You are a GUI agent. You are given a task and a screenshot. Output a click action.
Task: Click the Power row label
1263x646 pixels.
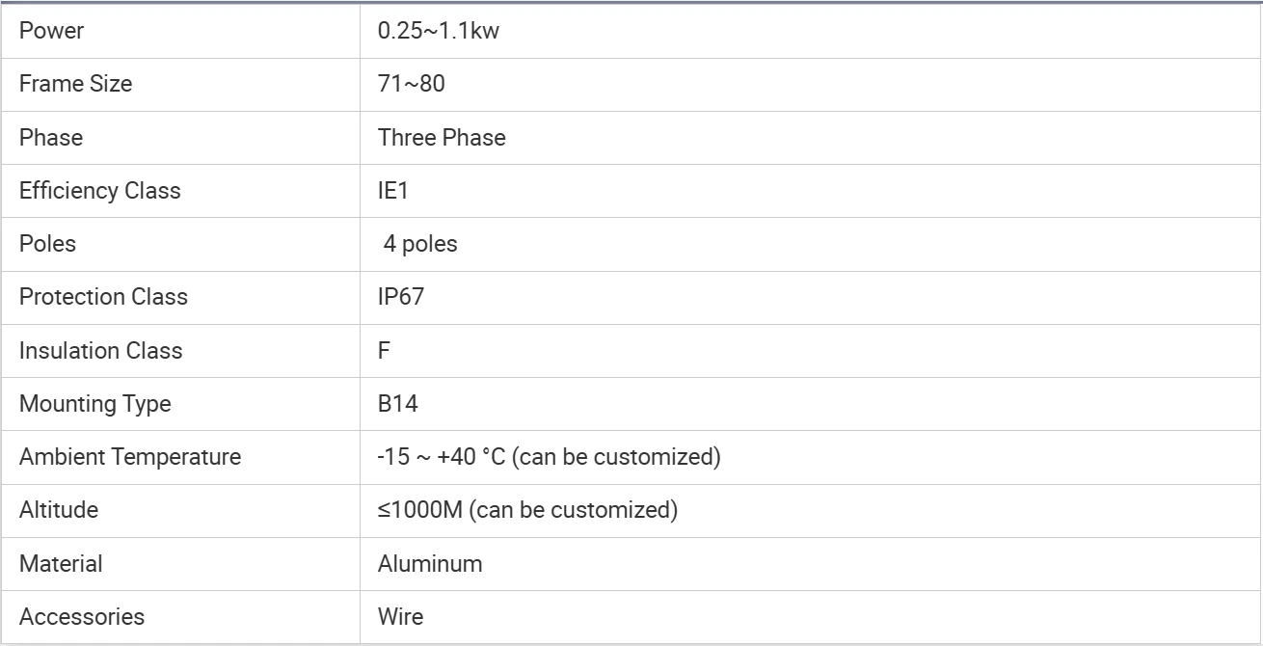pos(51,31)
